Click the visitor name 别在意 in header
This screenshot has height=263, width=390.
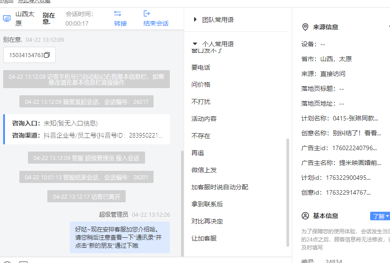pos(49,18)
